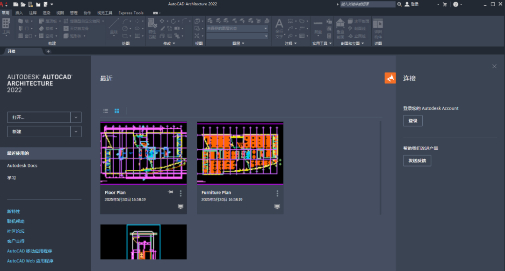Viewport: 505px width, 271px height.
Task: Click the 登录 button under Autodesk Account
Action: 412,121
